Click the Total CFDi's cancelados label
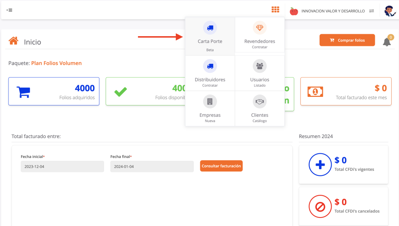Image resolution: width=399 pixels, height=226 pixels. [x=357, y=211]
